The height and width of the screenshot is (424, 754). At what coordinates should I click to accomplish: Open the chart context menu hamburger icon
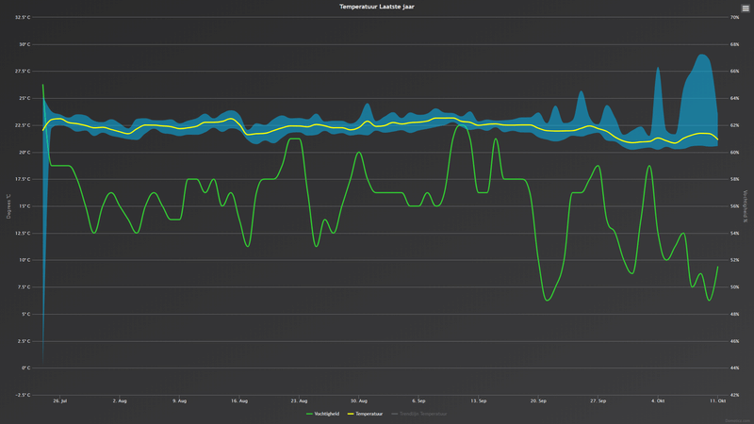pos(746,8)
